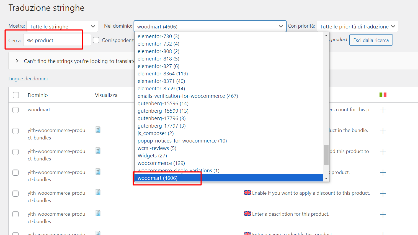Click the dropdown list scroll-up arrow

click(326, 36)
